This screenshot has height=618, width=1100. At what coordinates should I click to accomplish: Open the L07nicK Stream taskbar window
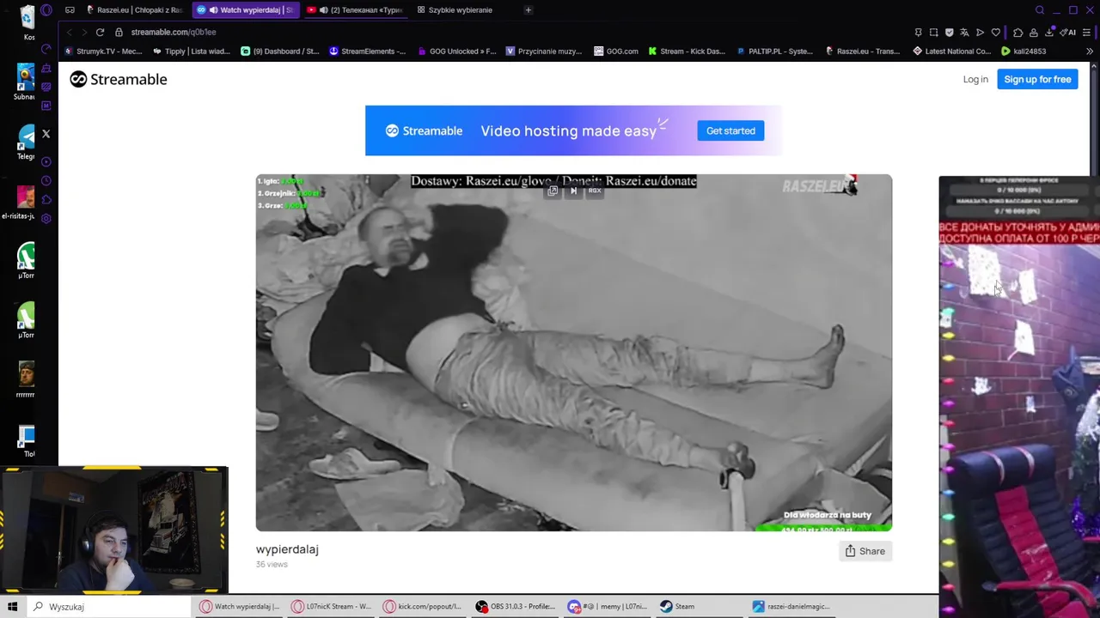pos(331,607)
